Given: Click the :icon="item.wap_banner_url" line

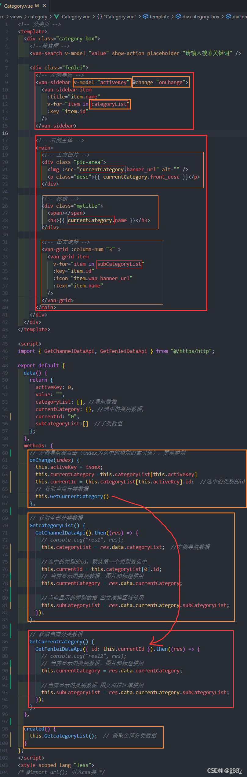Looking at the screenshot, I should coord(93,278).
